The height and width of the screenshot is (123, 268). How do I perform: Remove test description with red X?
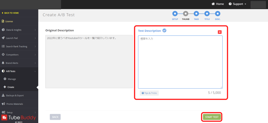tap(220, 32)
